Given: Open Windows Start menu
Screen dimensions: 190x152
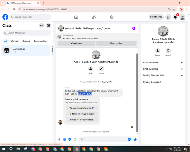Looking at the screenshot, I should point(3,149).
